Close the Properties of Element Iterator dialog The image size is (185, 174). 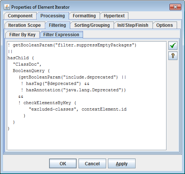[175, 7]
